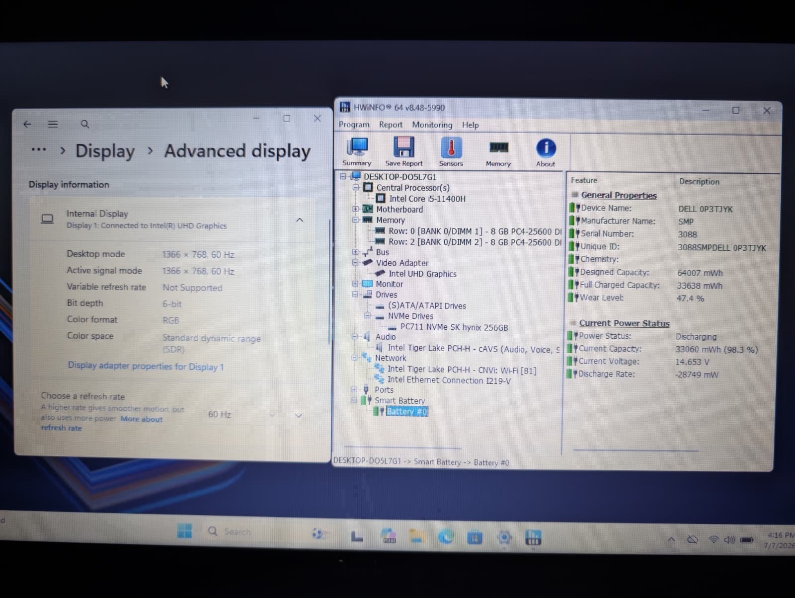The width and height of the screenshot is (795, 598).
Task: Select Row: 2 BANK 0/DIMM 2 memory
Action: (475, 242)
